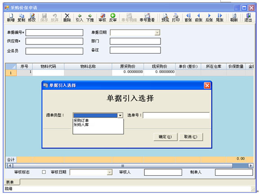This screenshot has width=259, height=196.
Task: Expand the 单据日期 date dropdown
Action: tap(157, 32)
